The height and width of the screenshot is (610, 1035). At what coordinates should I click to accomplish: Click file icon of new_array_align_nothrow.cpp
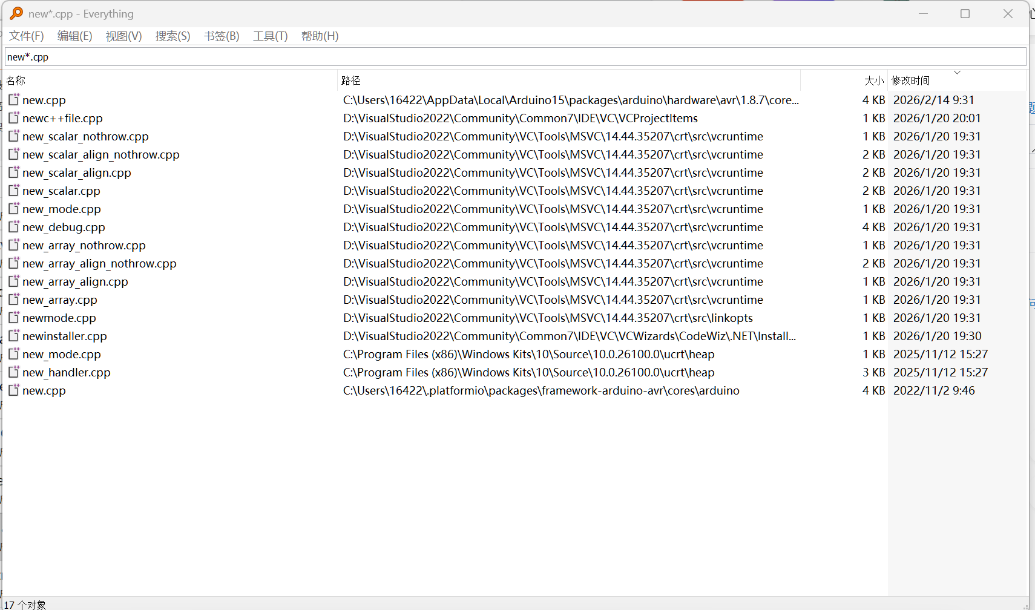pos(13,263)
